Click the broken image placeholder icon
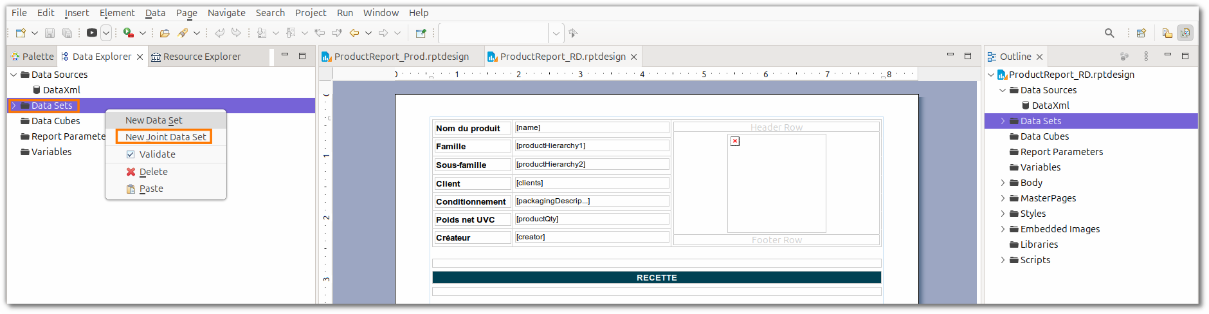This screenshot has width=1209, height=314. [735, 141]
